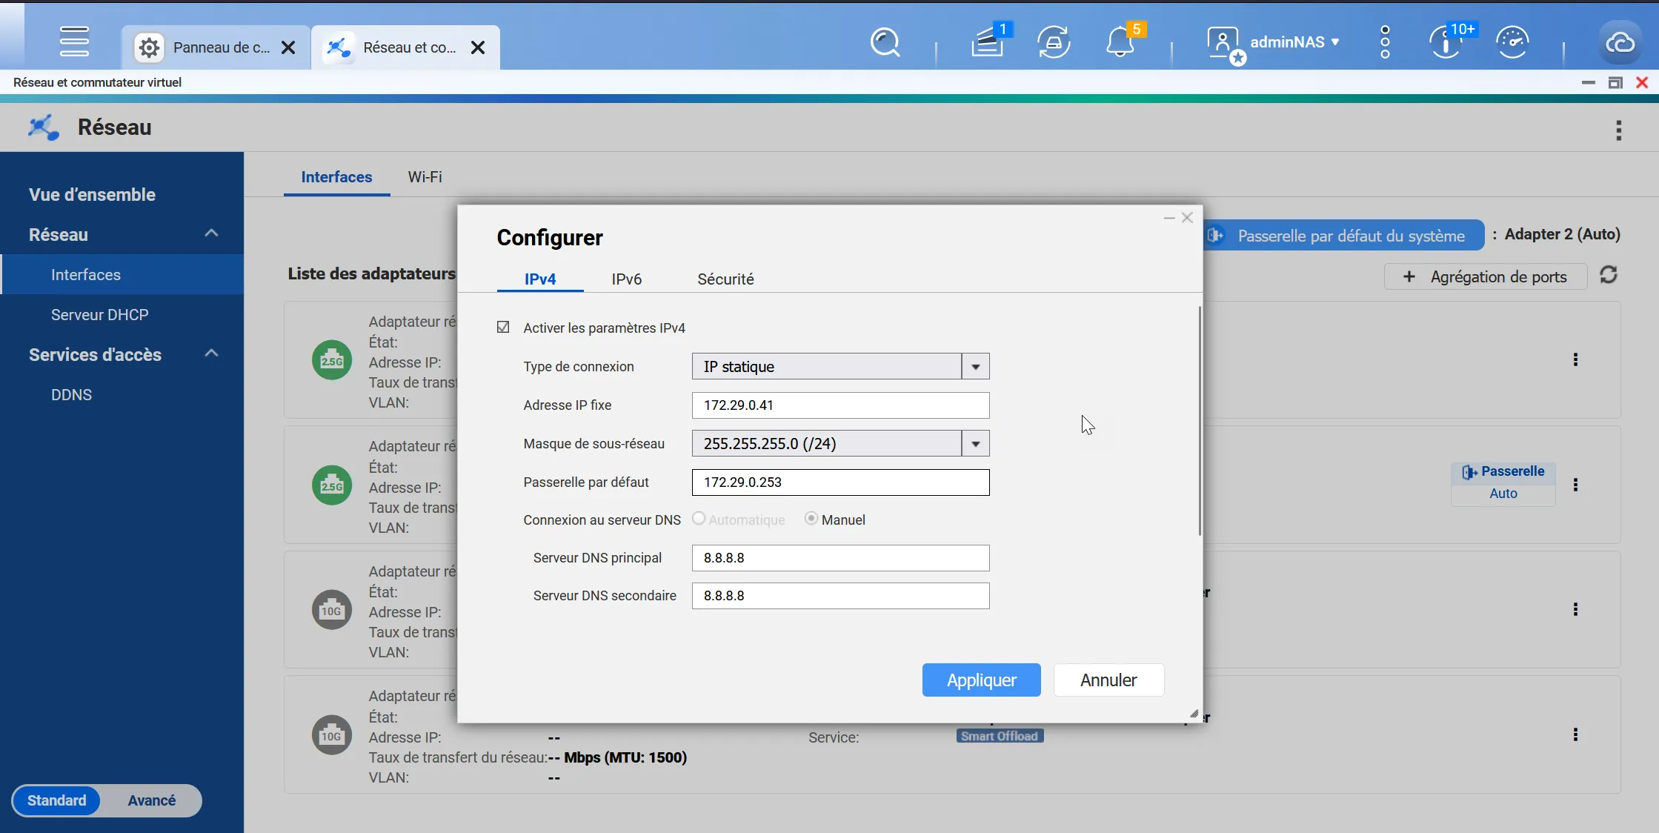Apply settings with the Appliquer button
The height and width of the screenshot is (833, 1659).
(981, 680)
